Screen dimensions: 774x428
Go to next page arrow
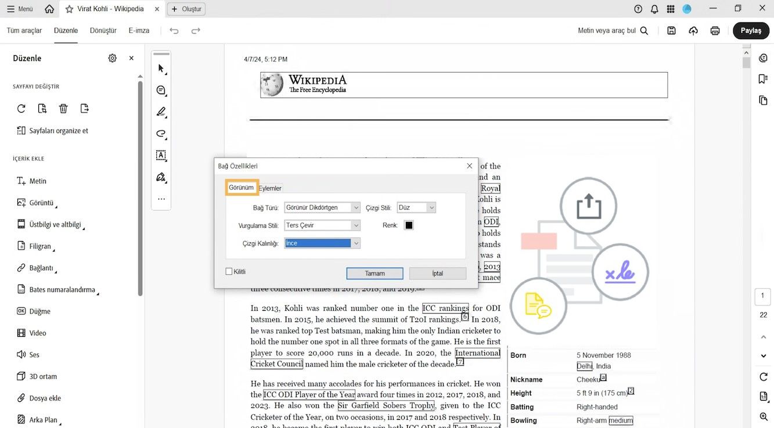pos(764,355)
